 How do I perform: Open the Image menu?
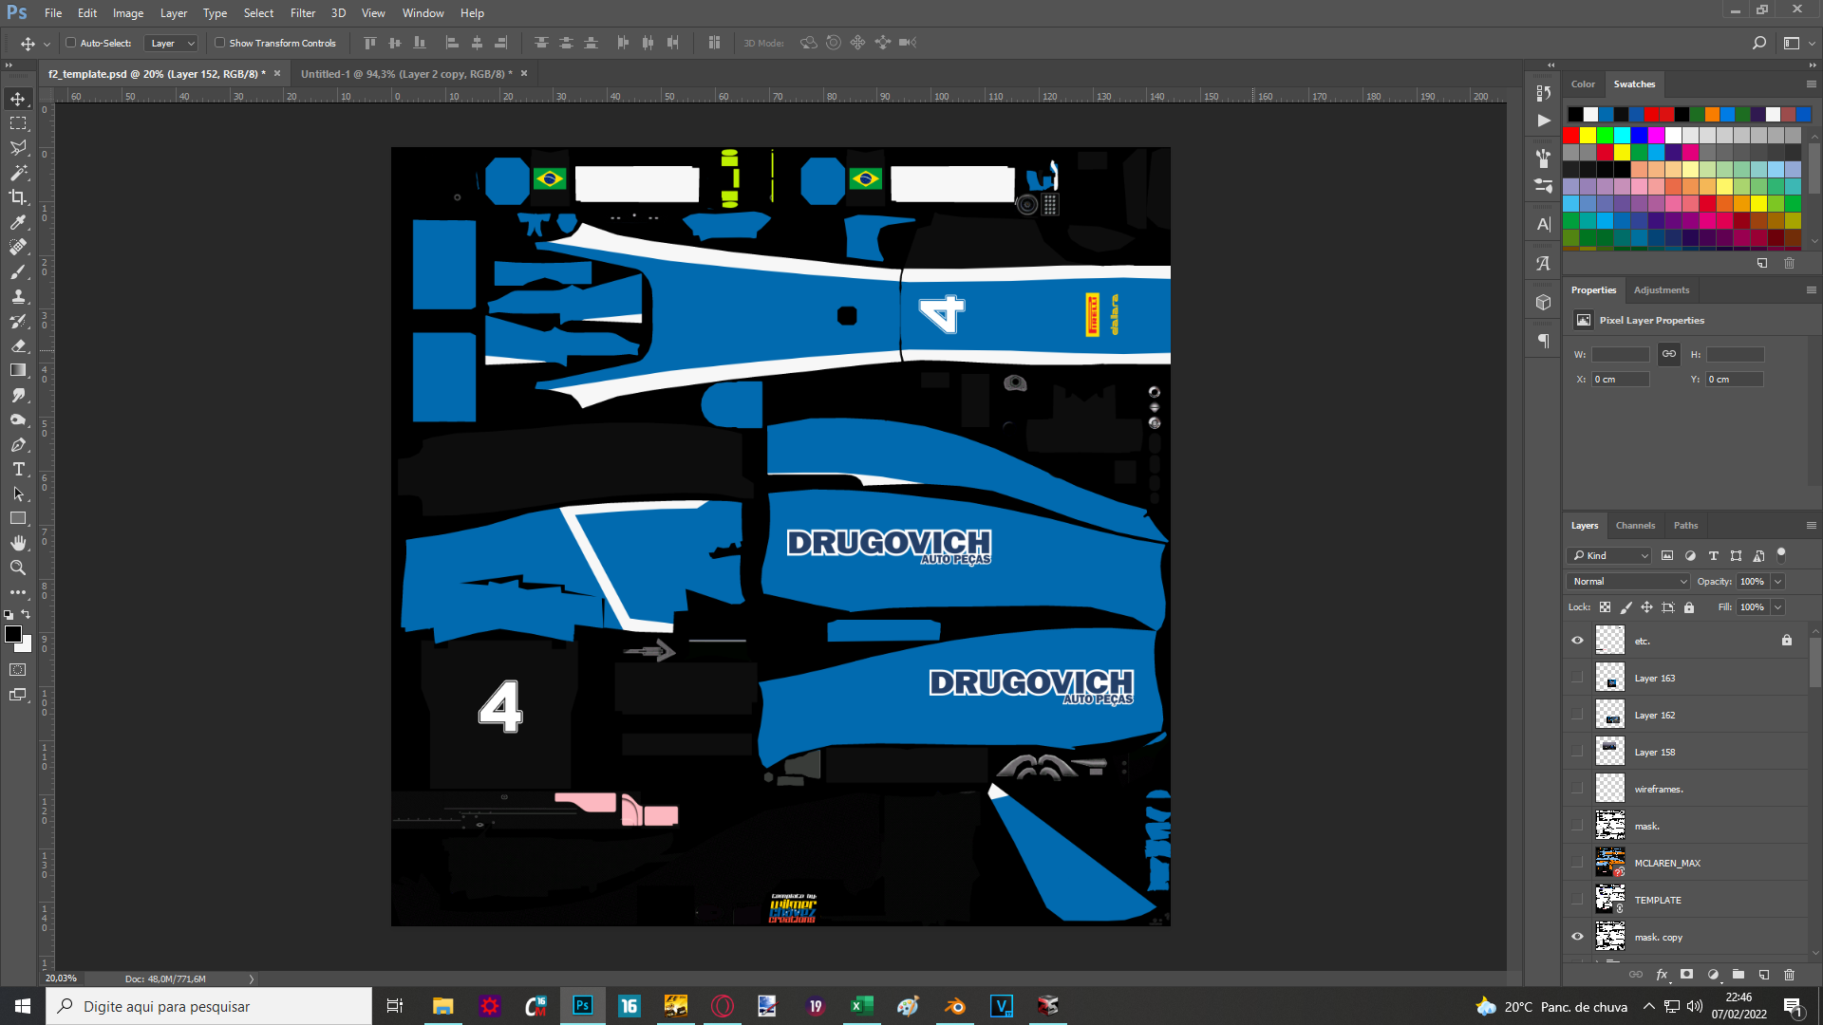coord(128,13)
